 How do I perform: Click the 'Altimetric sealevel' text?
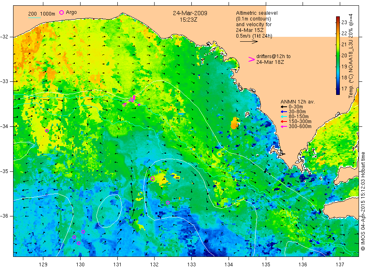click(x=257, y=13)
